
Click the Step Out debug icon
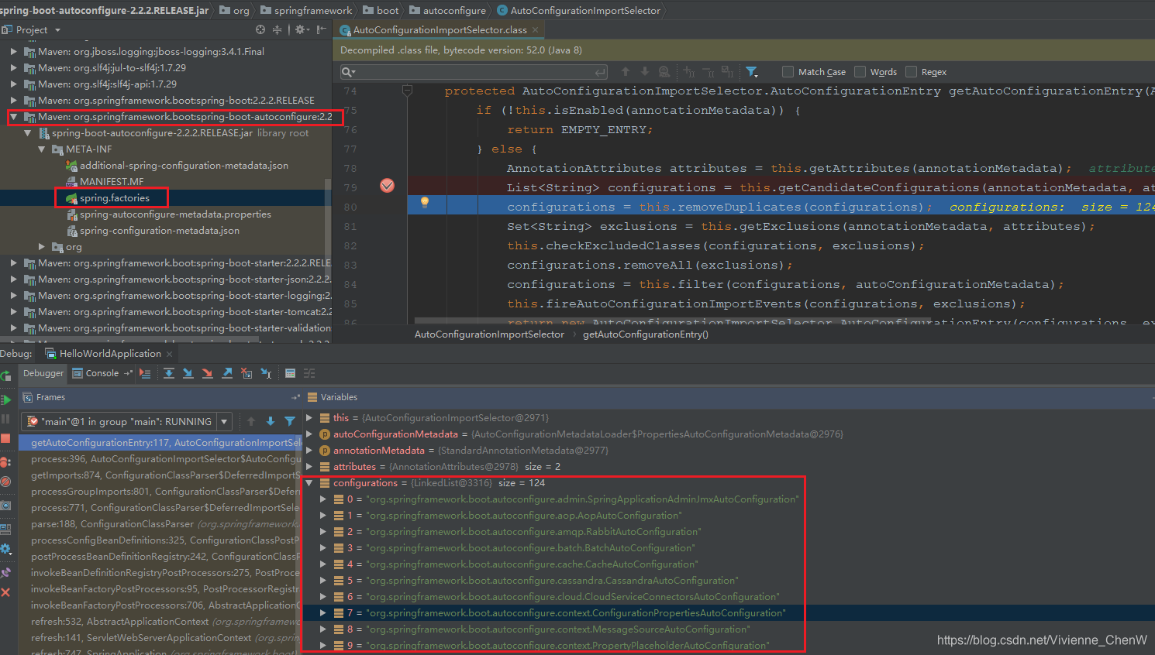click(x=227, y=373)
